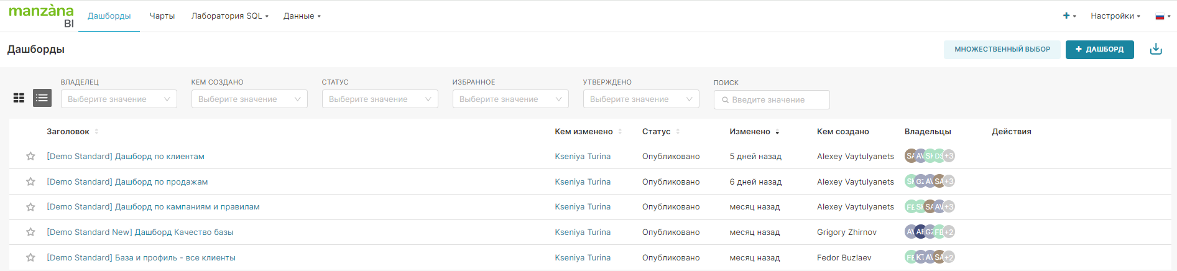This screenshot has height=271, width=1177.
Task: Open Дашборд по кампаниям и правилам link
Action: 153,207
